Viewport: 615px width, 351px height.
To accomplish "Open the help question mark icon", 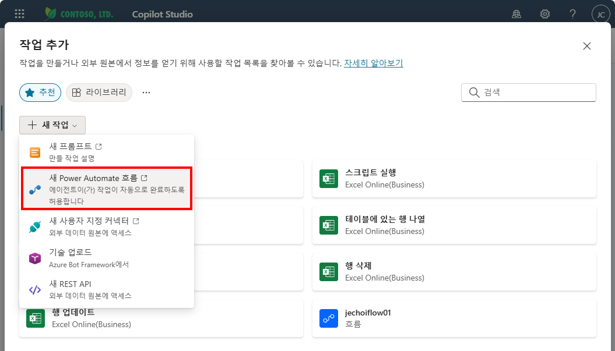I will [x=572, y=14].
